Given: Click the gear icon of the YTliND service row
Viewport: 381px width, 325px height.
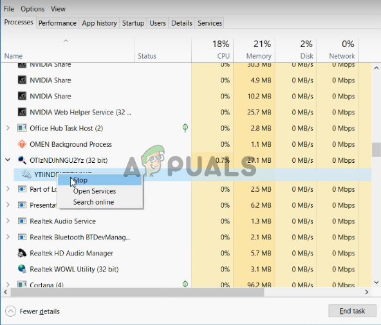Looking at the screenshot, I should tap(26, 174).
